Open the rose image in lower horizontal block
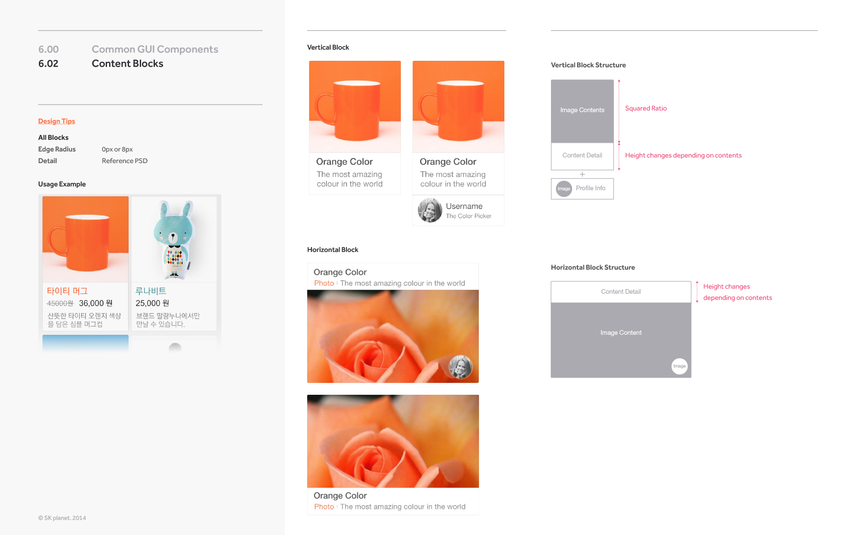This screenshot has height=535, width=856. tap(393, 441)
